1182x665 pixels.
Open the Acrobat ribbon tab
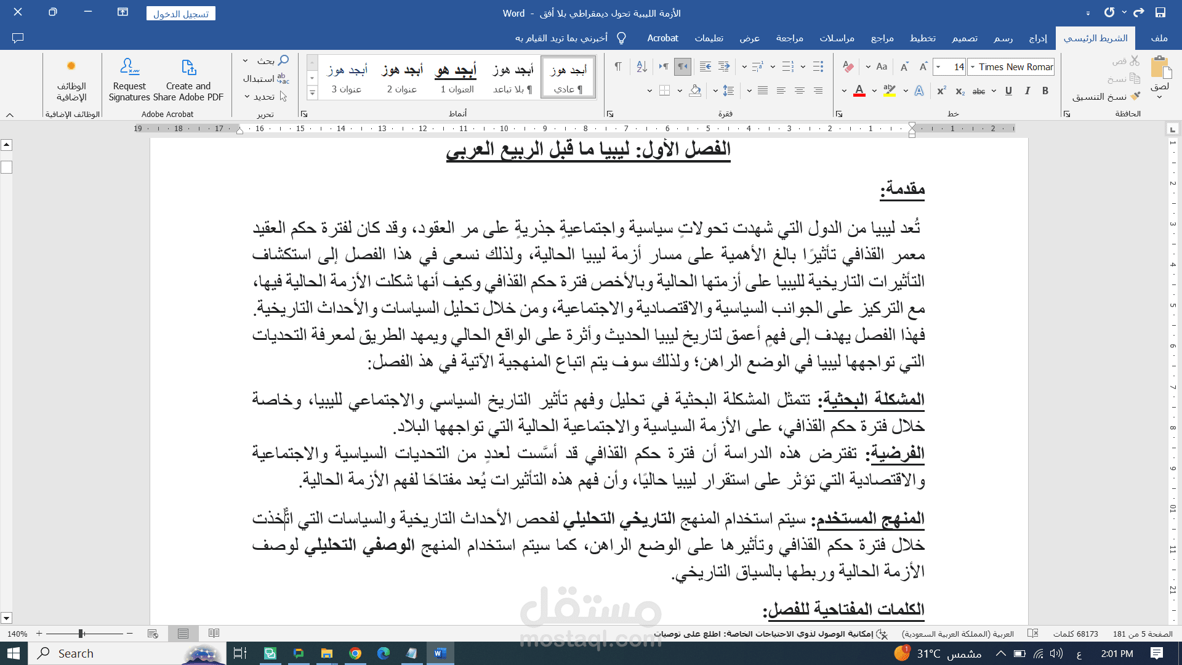662,38
